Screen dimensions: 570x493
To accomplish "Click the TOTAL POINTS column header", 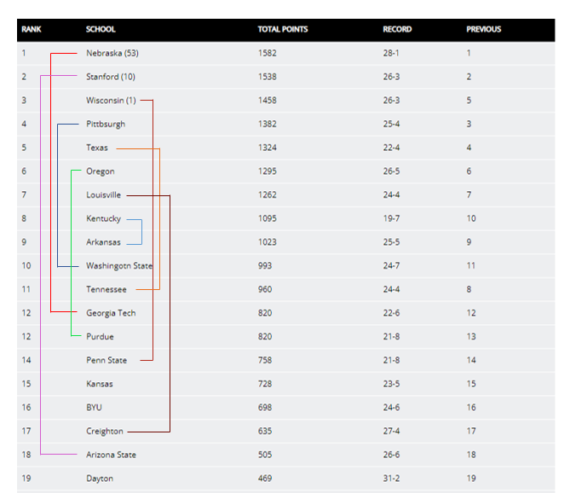I will click(x=283, y=30).
